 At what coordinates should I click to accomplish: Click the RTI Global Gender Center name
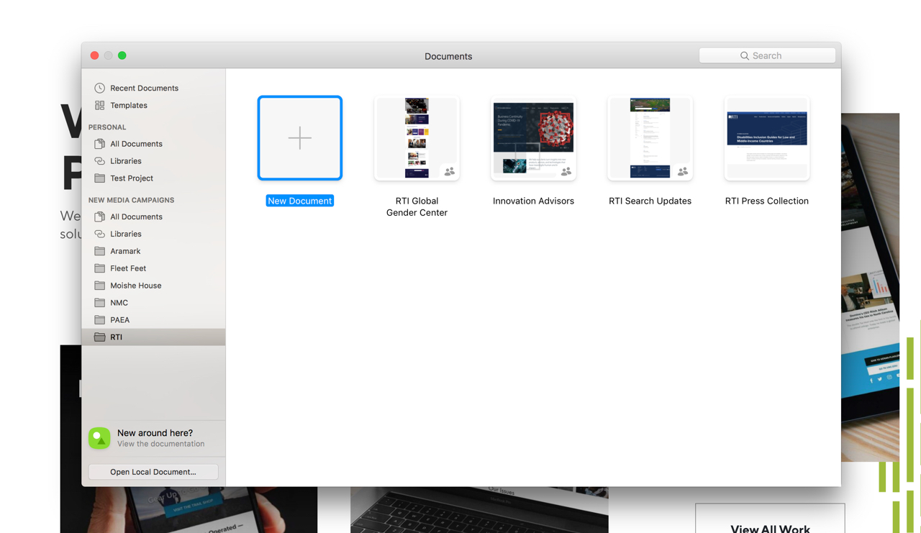417,206
